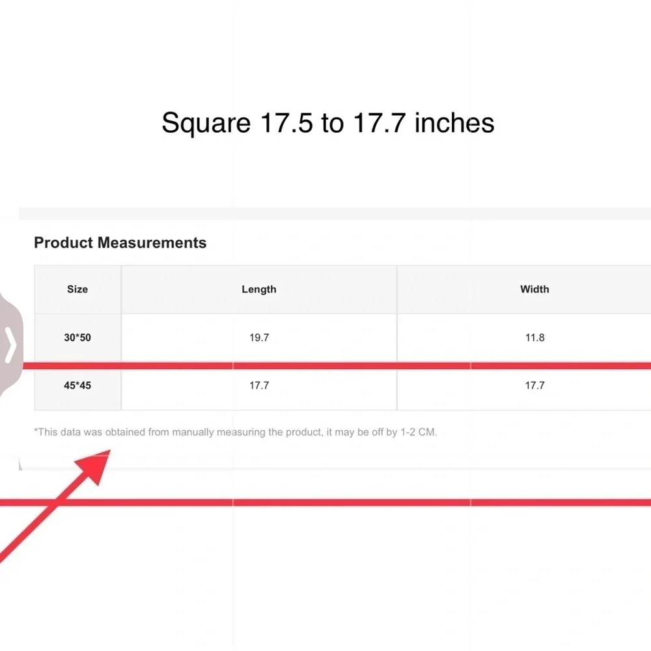Click the 19.7 length value
Viewport: 651px width, 651px height.
(x=259, y=337)
